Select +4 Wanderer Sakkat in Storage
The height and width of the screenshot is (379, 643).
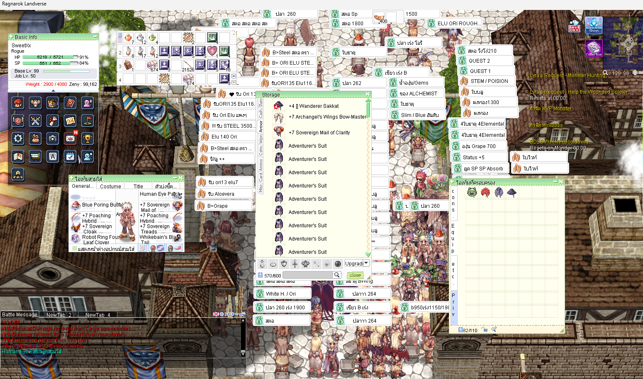coord(314,106)
